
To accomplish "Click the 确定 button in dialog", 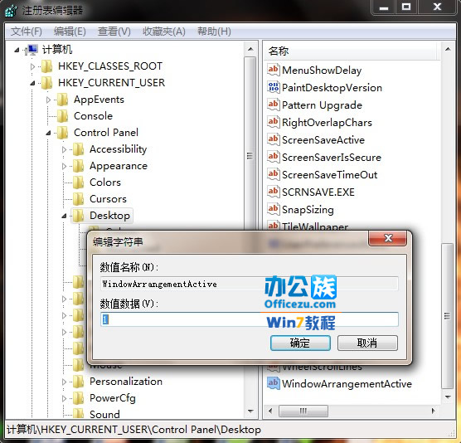I will point(300,343).
